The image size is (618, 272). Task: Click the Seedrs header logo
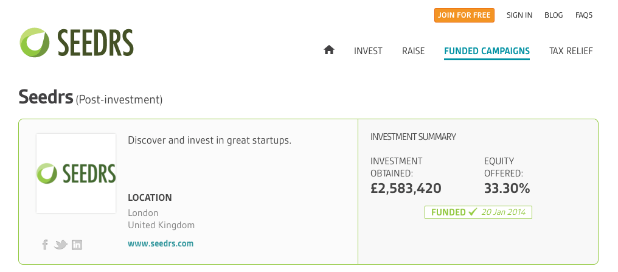(77, 43)
